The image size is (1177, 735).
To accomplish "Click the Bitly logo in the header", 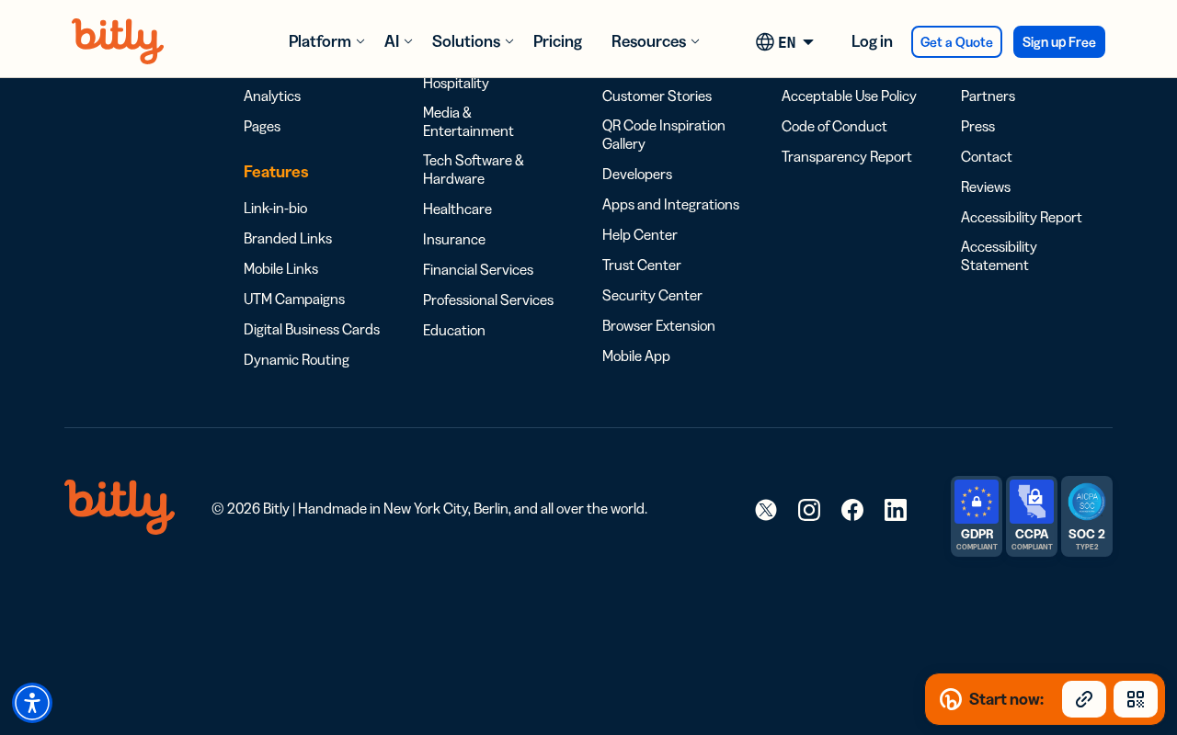I will pos(118,41).
